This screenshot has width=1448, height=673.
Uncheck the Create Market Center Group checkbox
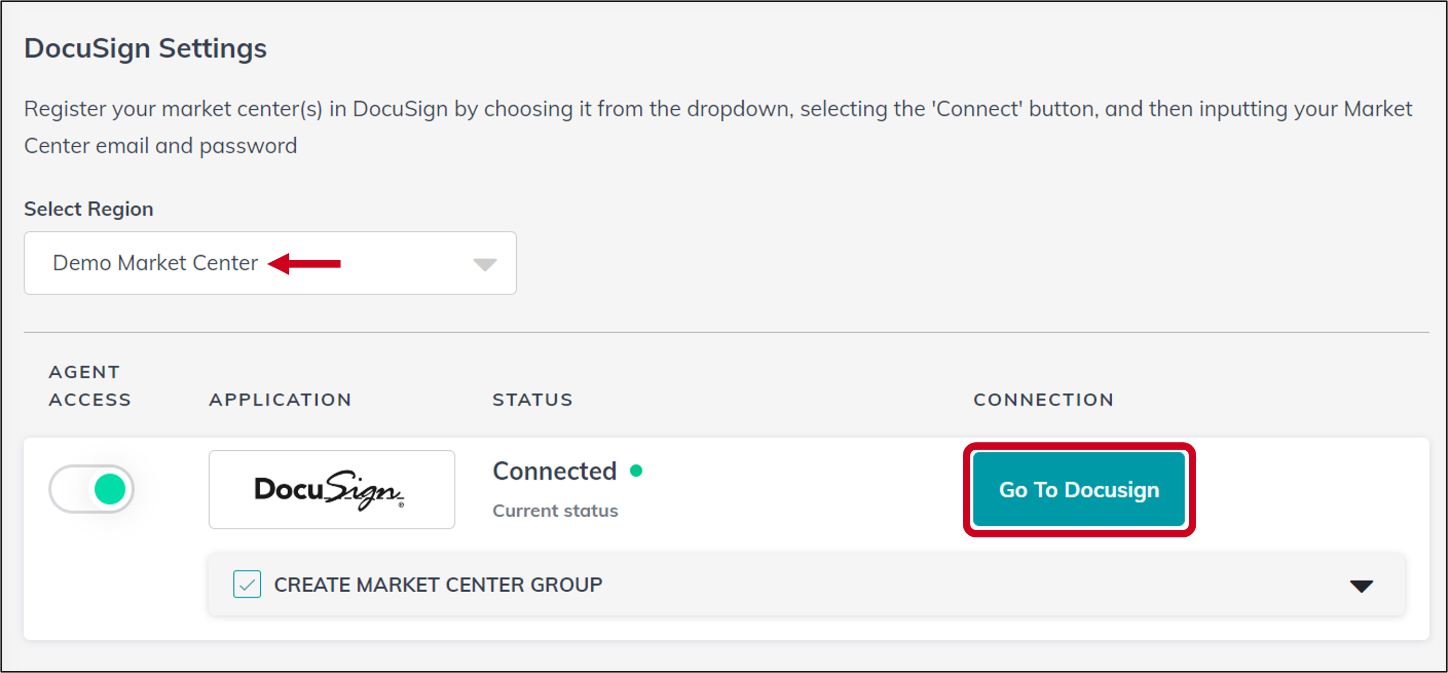point(248,585)
